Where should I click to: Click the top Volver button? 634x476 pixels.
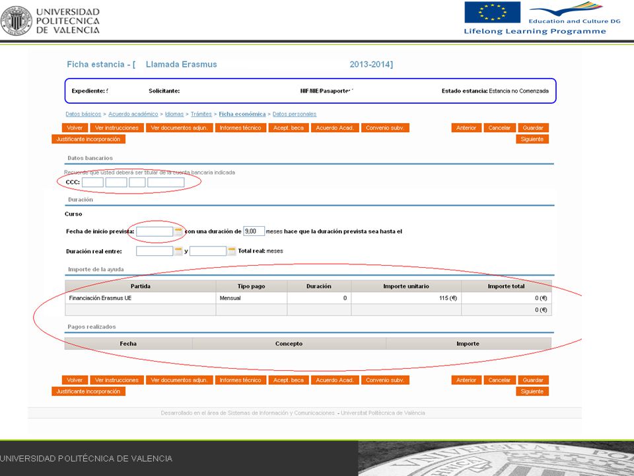[x=75, y=128]
